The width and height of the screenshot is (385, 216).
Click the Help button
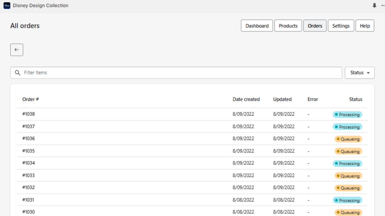click(x=365, y=25)
